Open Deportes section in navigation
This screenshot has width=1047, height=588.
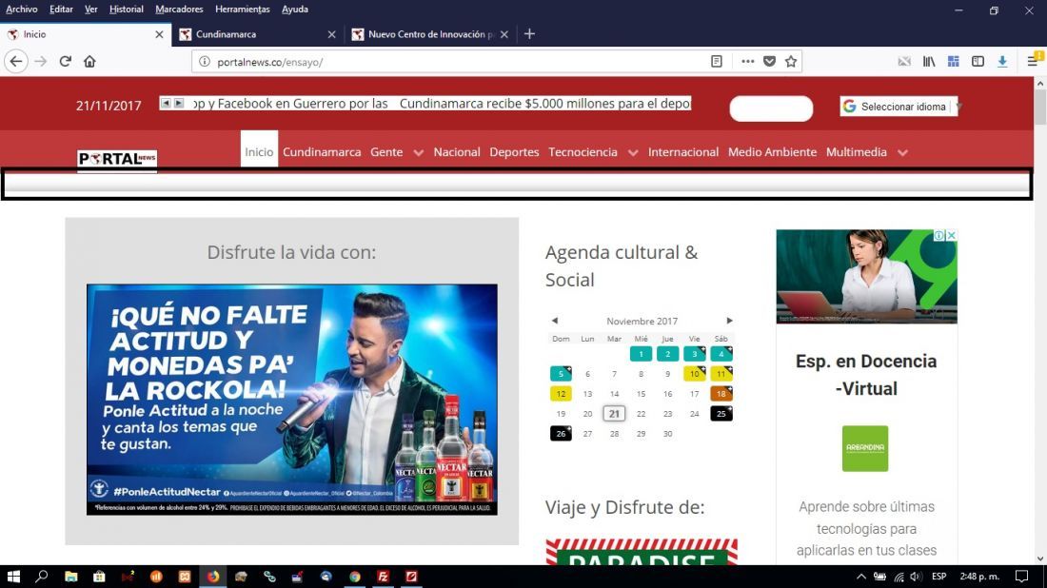click(514, 152)
